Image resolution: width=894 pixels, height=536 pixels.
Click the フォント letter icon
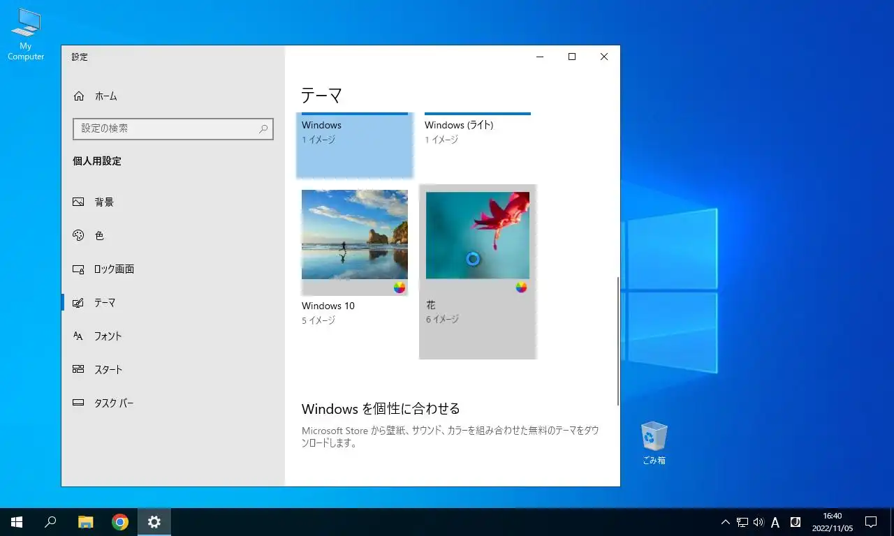(x=78, y=336)
